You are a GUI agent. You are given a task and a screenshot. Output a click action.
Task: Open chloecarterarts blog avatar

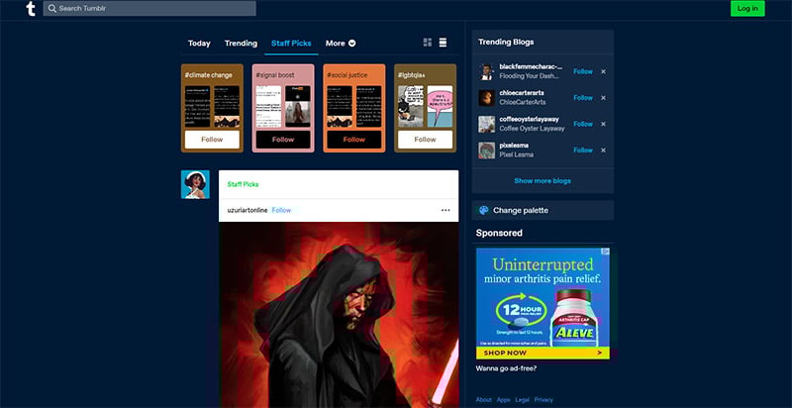click(486, 98)
